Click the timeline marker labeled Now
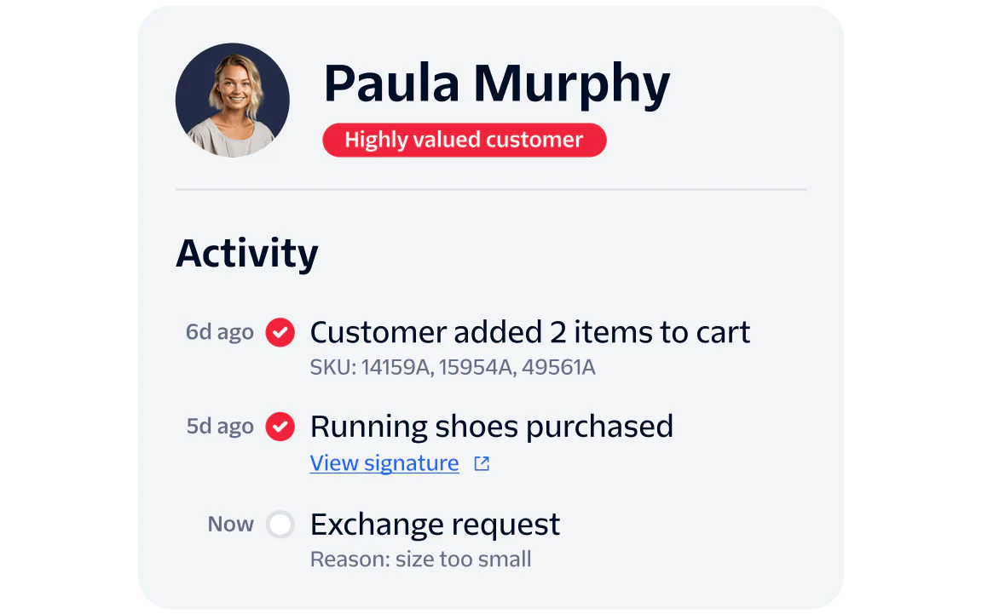The image size is (982, 614). (x=230, y=525)
